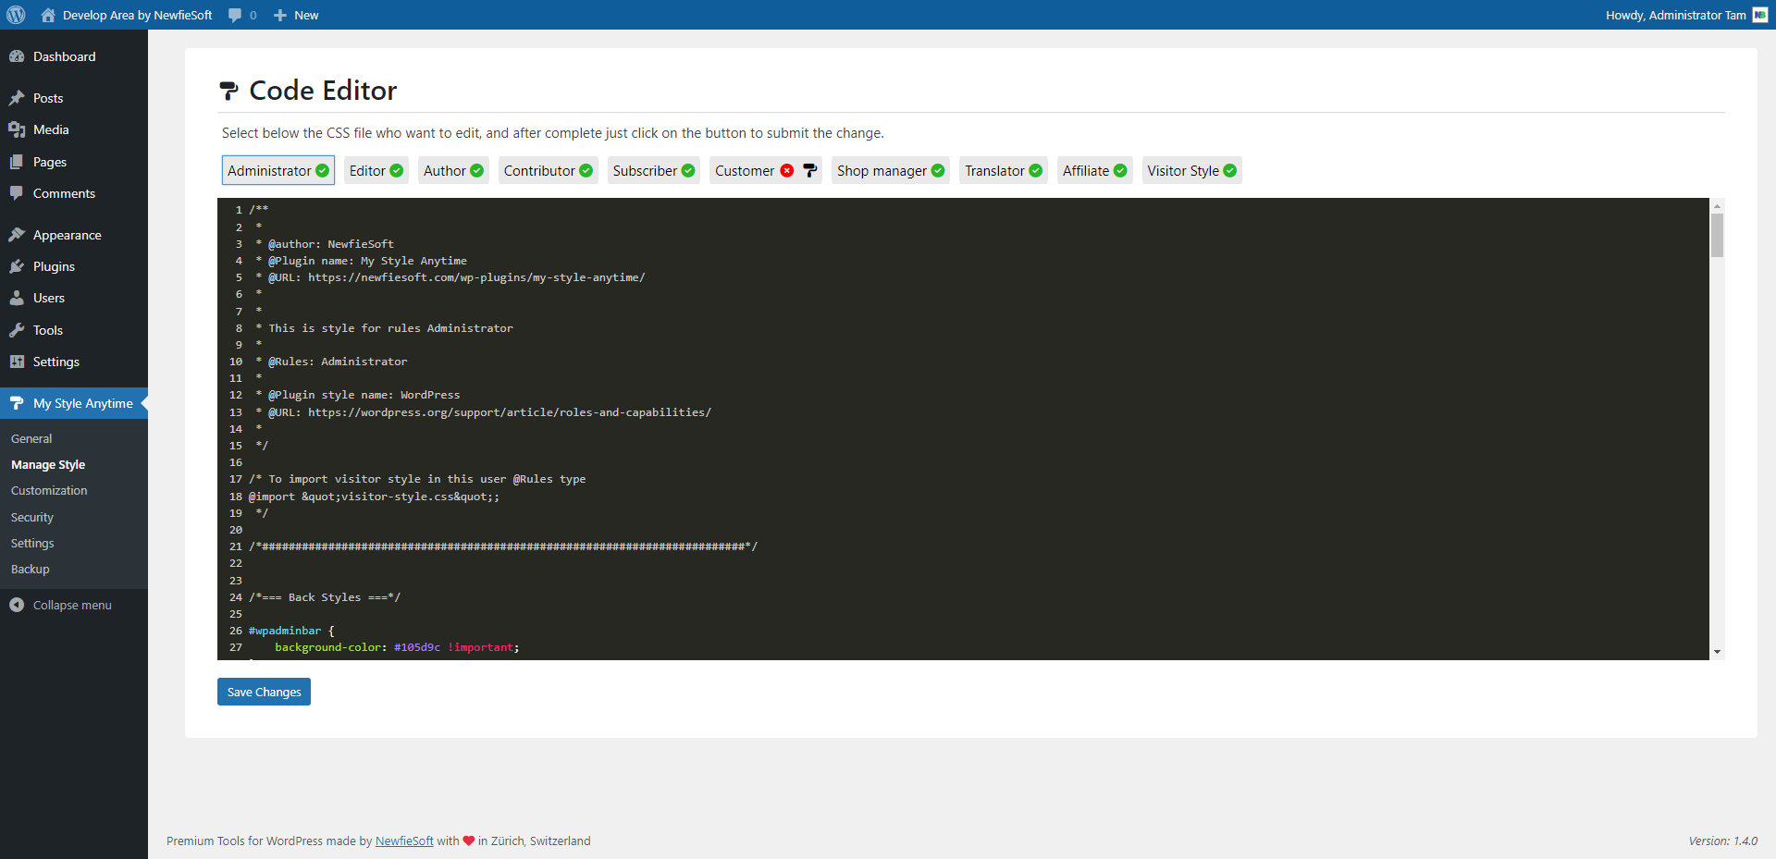1776x859 pixels.
Task: Click the WordPress logo icon
Action: [16, 15]
